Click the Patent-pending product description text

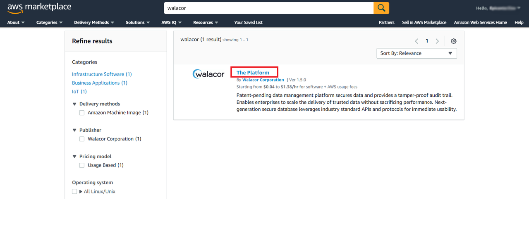pyautogui.click(x=347, y=102)
